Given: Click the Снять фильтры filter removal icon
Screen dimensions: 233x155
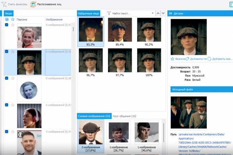Looking at the screenshot, I should click(x=4, y=4).
